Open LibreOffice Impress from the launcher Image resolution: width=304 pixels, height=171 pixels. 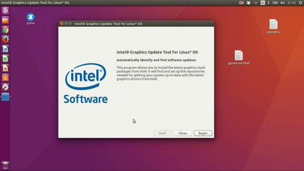pos(5,68)
